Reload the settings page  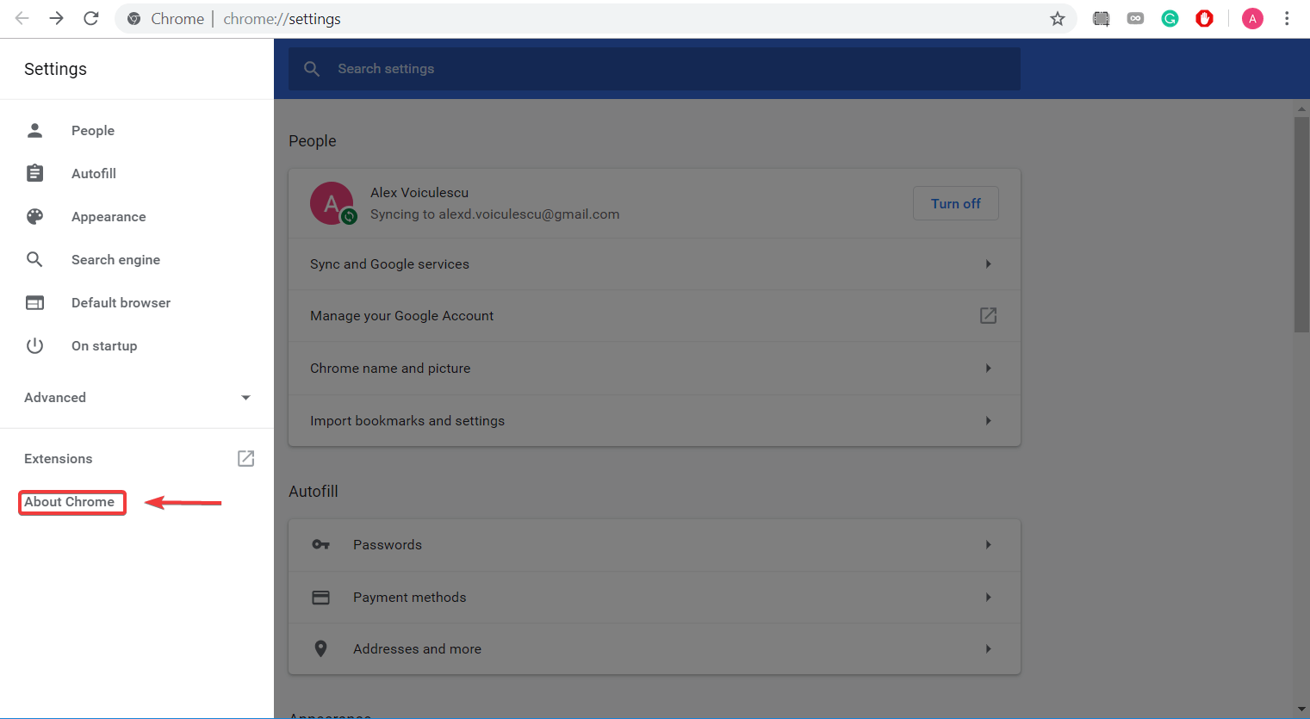click(x=91, y=18)
